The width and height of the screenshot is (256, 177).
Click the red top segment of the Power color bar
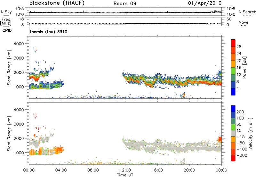233,43
